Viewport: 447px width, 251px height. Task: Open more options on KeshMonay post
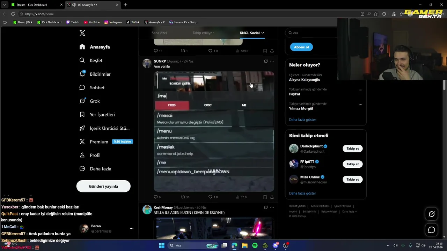[272, 207]
